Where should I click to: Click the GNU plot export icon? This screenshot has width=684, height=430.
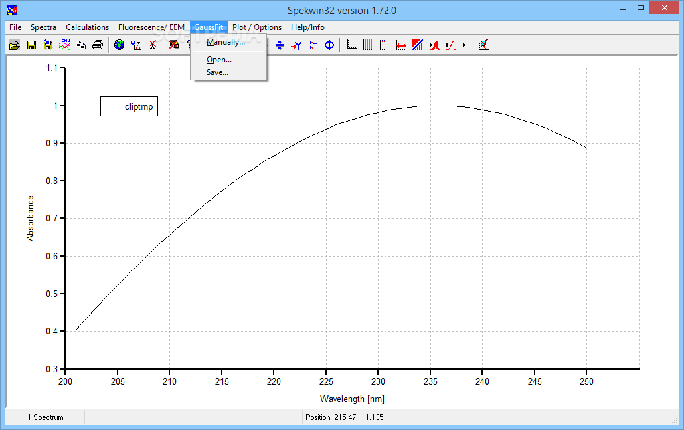click(64, 45)
